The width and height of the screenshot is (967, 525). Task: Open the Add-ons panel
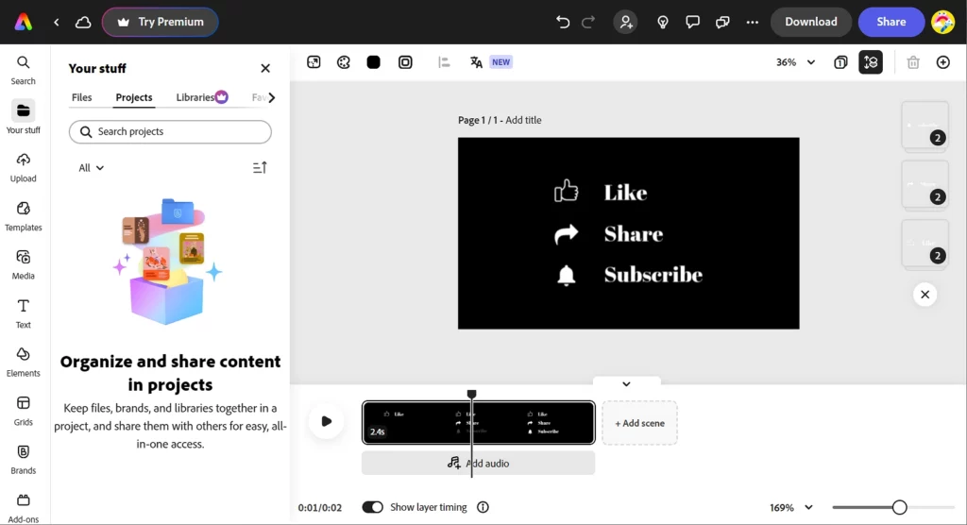point(24,508)
